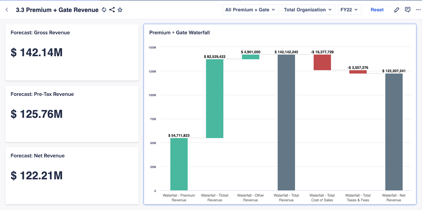Click the Forecast: Net Revenue card
Image resolution: width=422 pixels, height=210 pixels.
pos(72,176)
